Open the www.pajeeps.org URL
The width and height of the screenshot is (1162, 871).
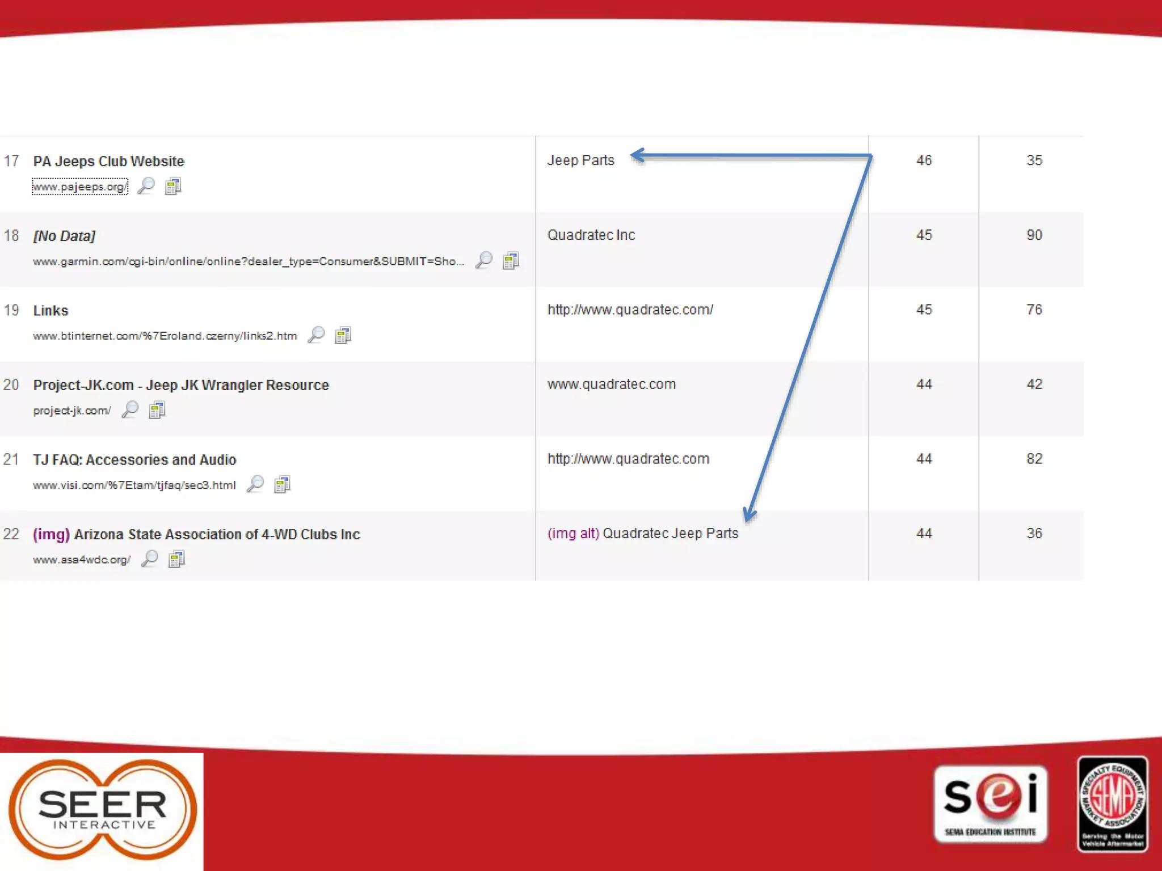pyautogui.click(x=79, y=187)
